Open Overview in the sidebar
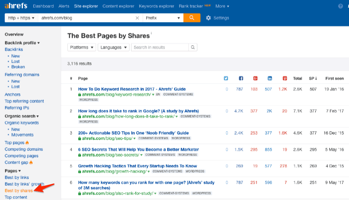Screen dimensions: 349x200 pos(14,34)
